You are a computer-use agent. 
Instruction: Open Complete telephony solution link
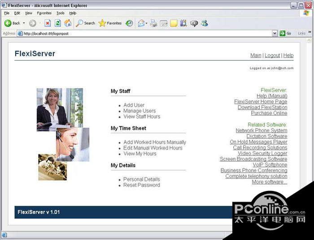tap(256, 176)
